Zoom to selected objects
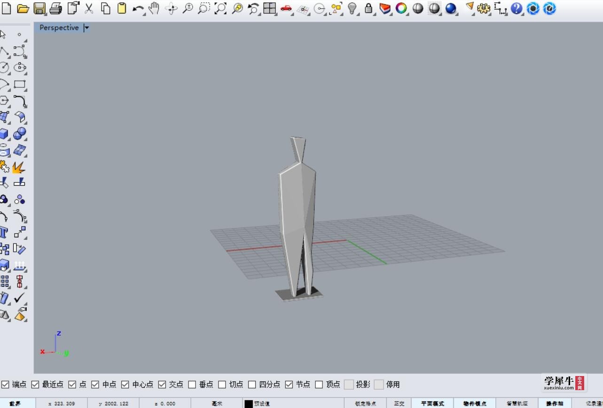Screen dimensions: 603x408 (x=237, y=8)
